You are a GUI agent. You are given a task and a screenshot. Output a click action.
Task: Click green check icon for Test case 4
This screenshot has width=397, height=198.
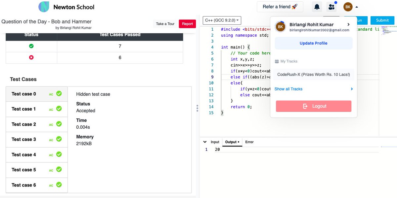[x=59, y=154]
